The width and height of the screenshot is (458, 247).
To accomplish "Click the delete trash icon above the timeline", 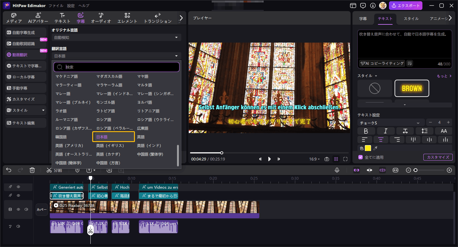I will click(x=32, y=170).
